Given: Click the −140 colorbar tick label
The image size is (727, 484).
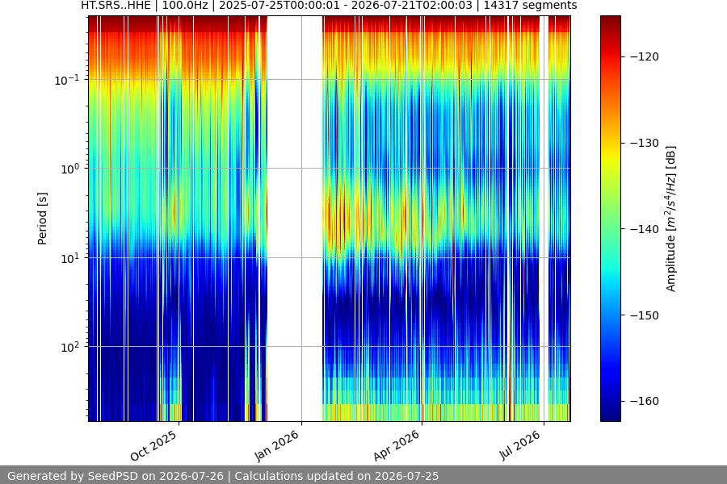Looking at the screenshot, I should click(x=645, y=229).
